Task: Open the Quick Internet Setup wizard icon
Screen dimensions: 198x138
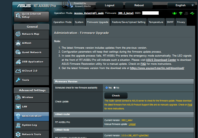Action: coord(18,16)
